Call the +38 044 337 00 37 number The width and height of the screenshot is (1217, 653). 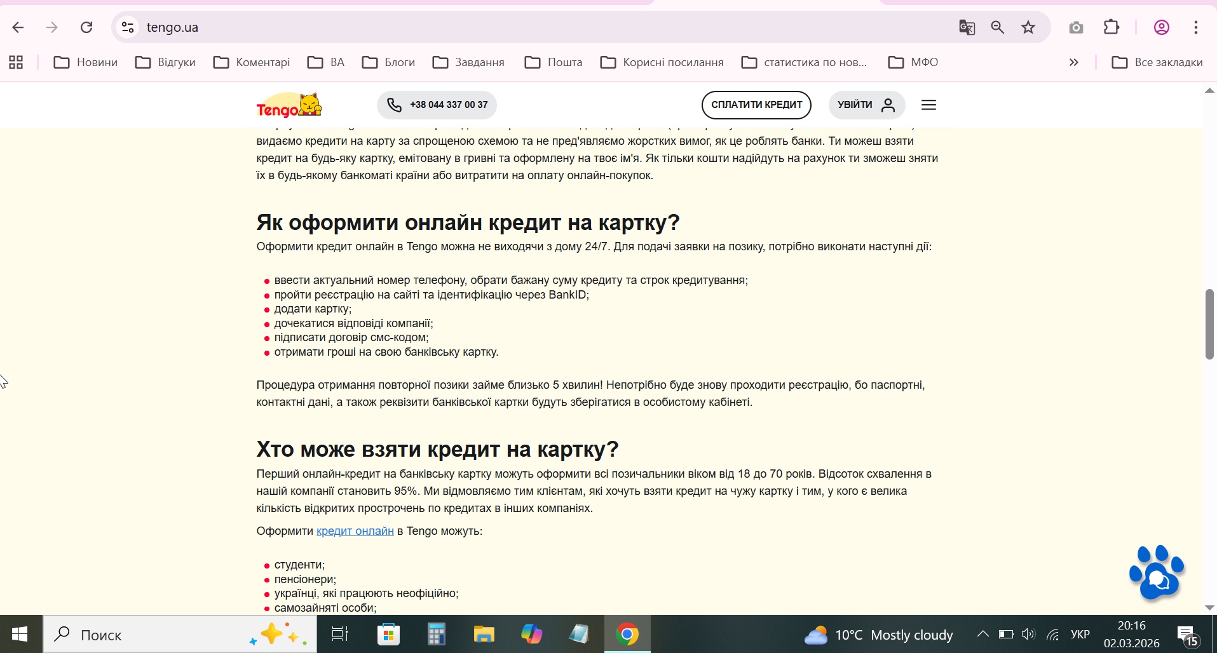(437, 105)
